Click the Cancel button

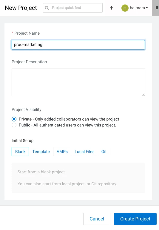(x=97, y=219)
